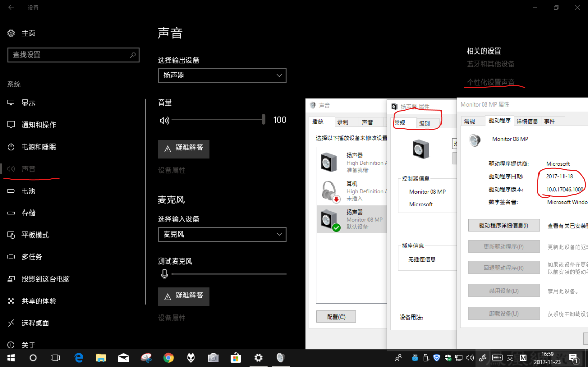Click the Windows Start button
Image resolution: width=588 pixels, height=367 pixels.
(x=11, y=358)
